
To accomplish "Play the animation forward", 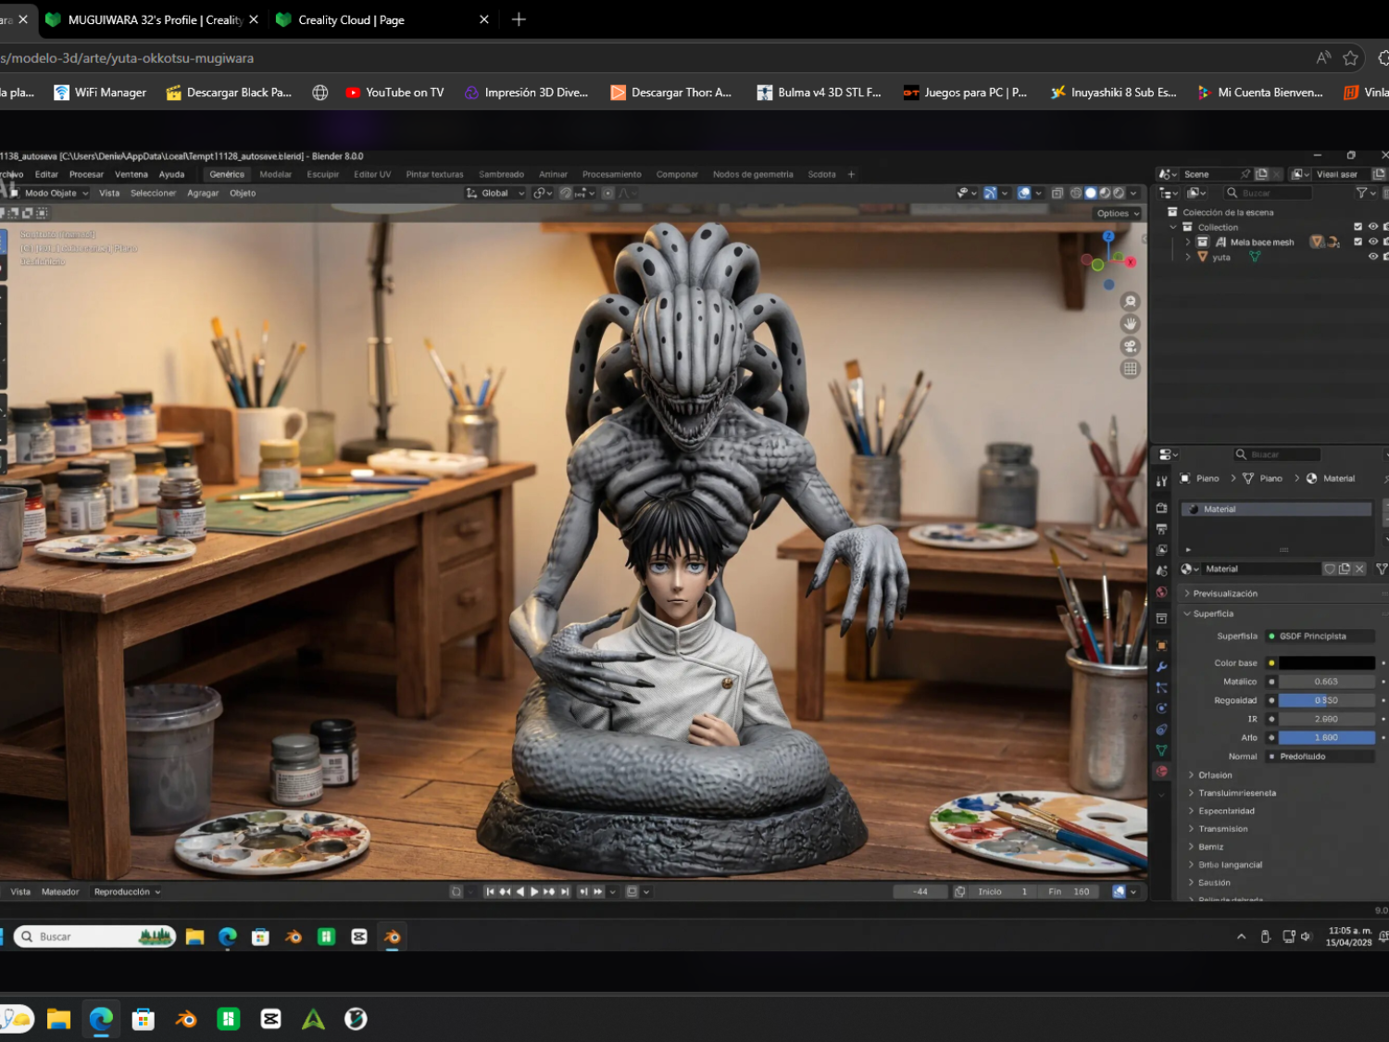I will click(534, 892).
